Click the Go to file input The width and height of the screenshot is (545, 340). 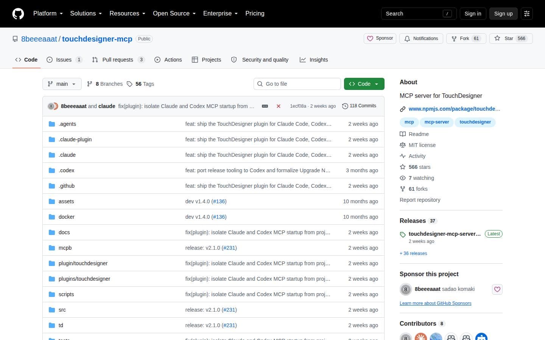297,84
